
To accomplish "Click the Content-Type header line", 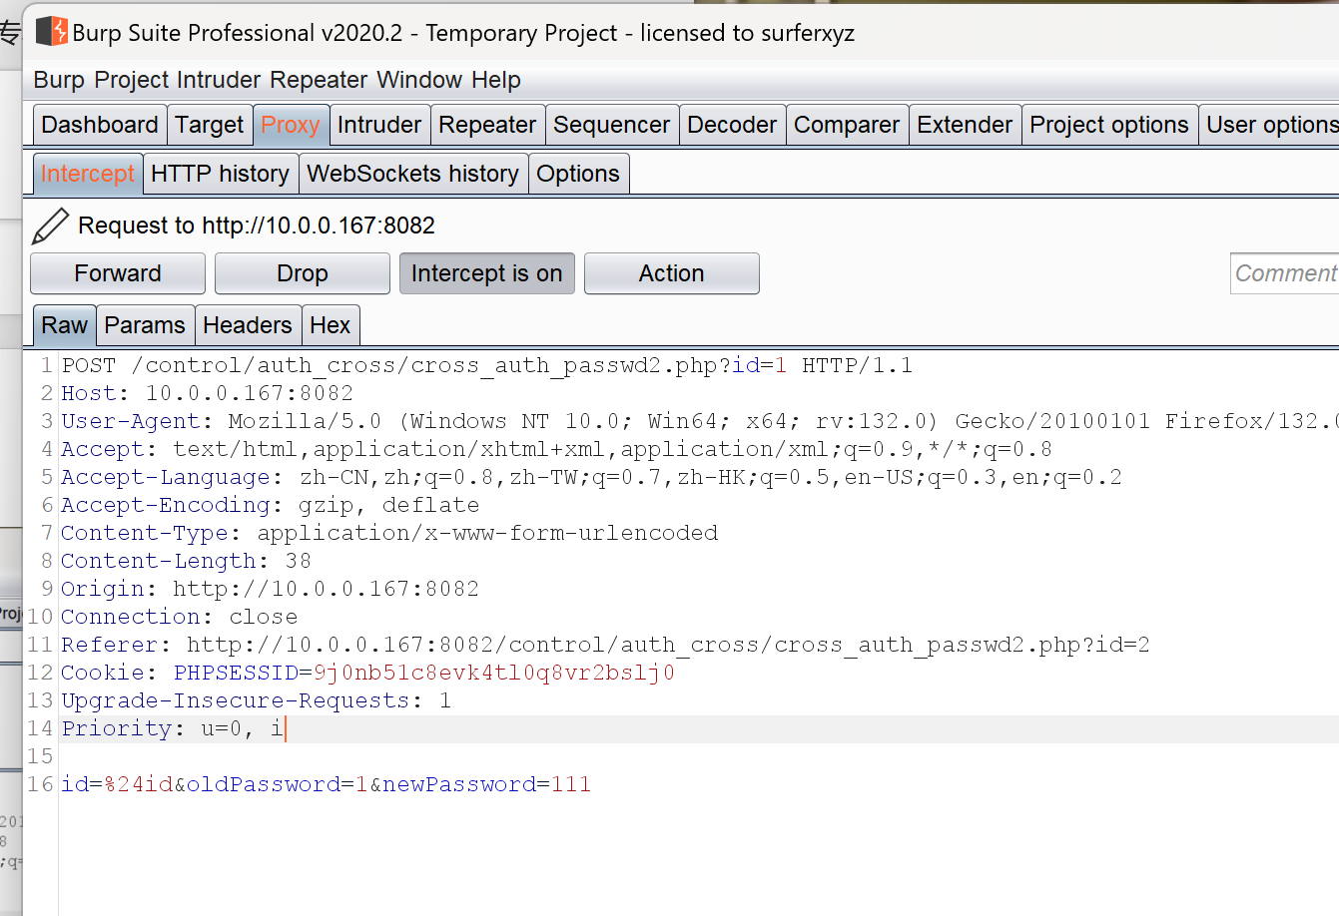I will [x=389, y=533].
